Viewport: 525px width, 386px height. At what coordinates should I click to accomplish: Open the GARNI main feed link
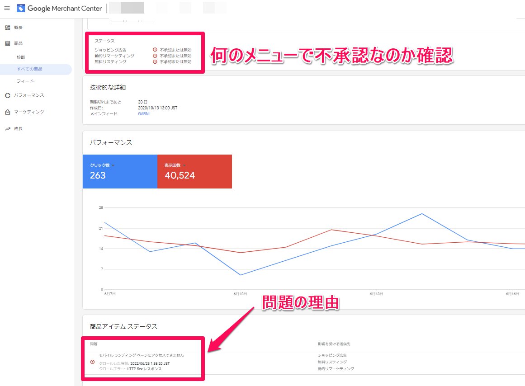144,114
